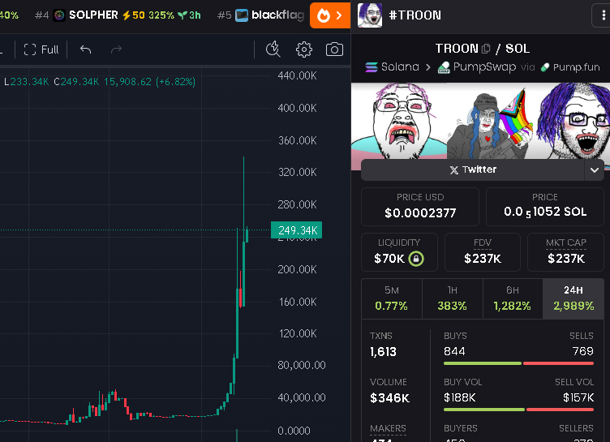Open trending token #4 SOLPHER
610x442 pixels.
tap(118, 15)
